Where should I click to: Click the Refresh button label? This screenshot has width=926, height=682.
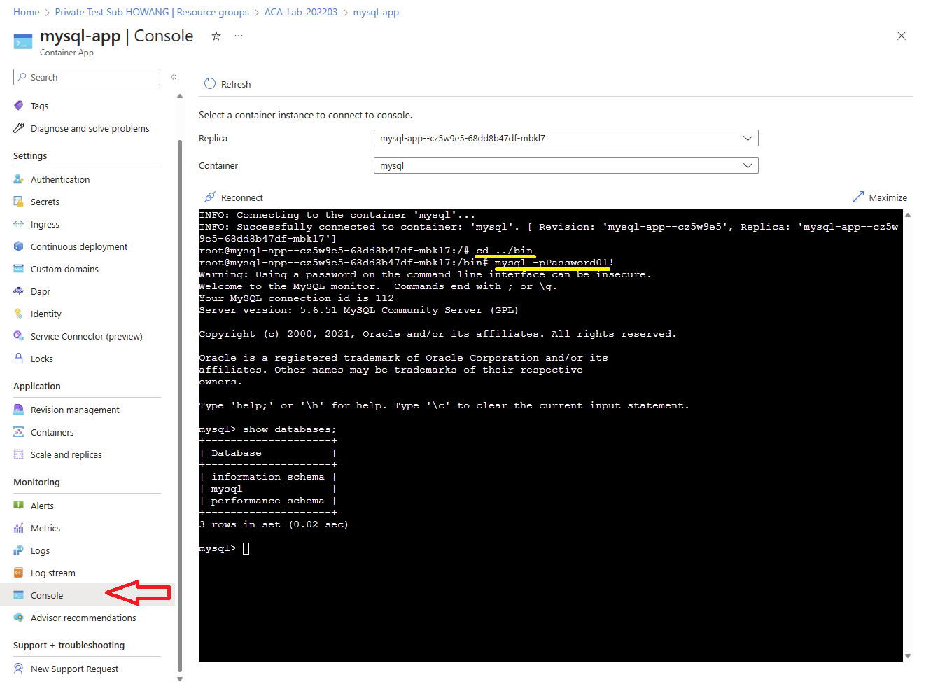click(x=236, y=84)
